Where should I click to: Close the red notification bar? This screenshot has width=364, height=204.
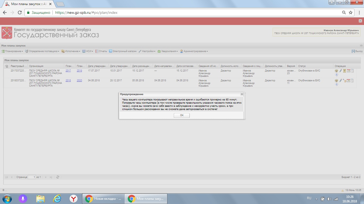[x=360, y=21]
